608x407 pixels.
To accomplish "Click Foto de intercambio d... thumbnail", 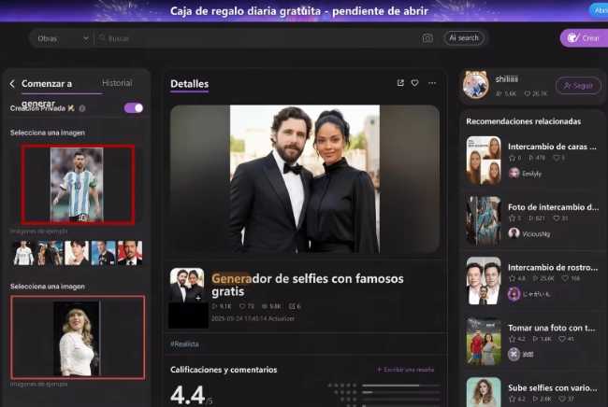I will (484, 220).
